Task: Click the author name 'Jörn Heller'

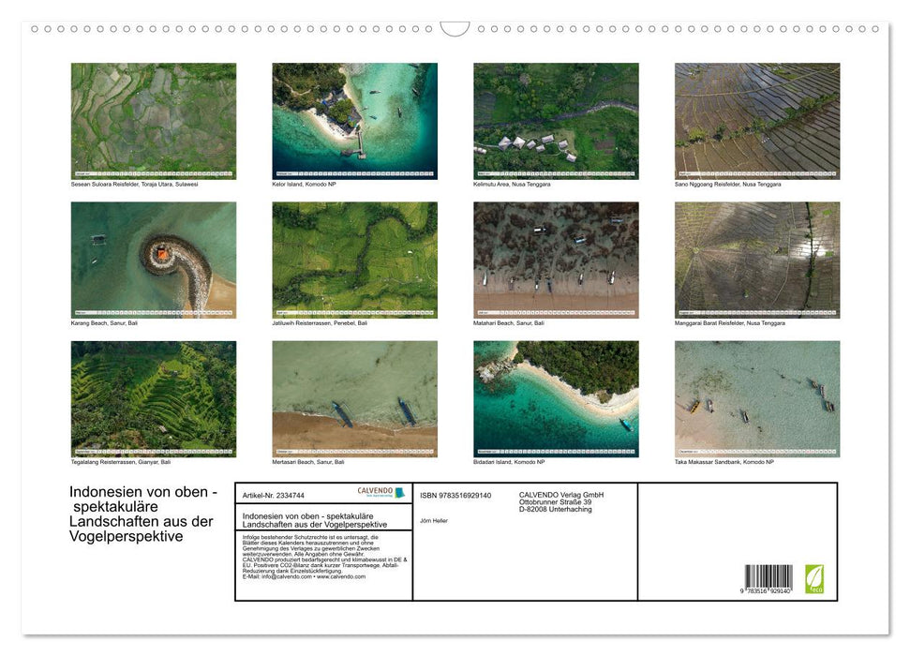Action: tap(434, 521)
